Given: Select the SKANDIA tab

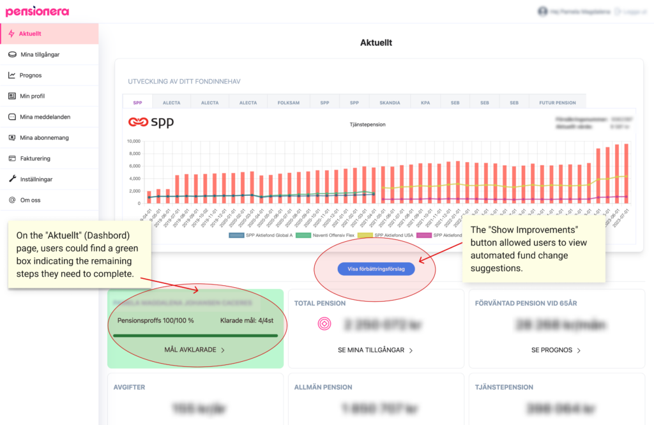Looking at the screenshot, I should 390,103.
